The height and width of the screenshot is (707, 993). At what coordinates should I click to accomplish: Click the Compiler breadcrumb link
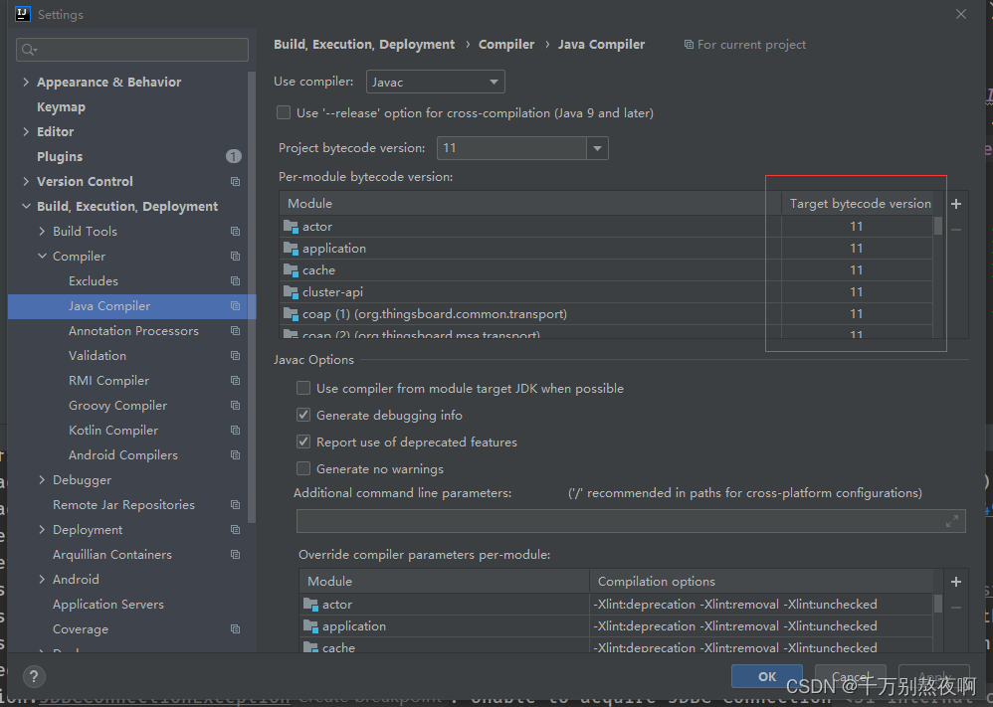pyautogui.click(x=506, y=45)
